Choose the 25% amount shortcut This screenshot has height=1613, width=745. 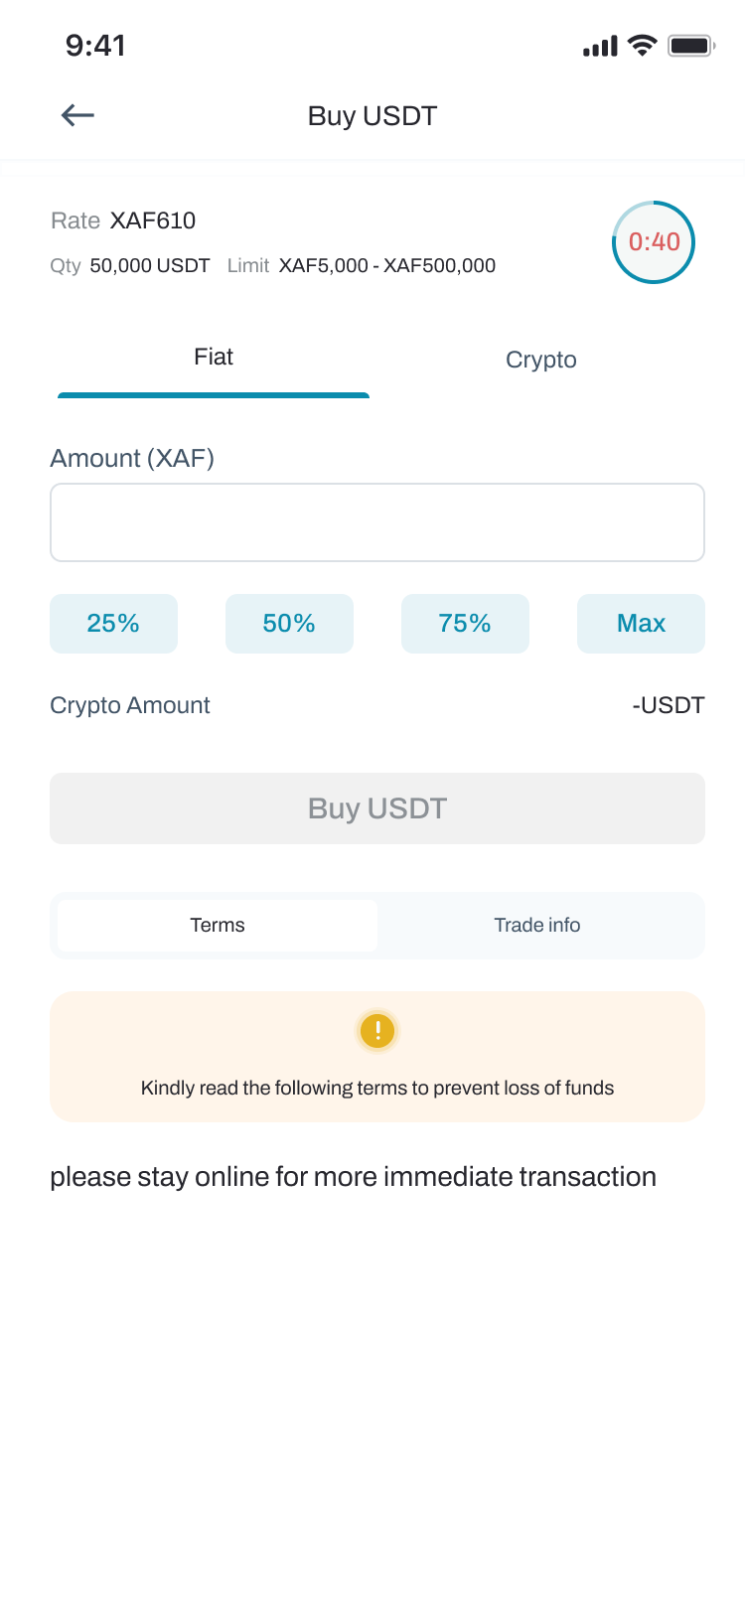(x=113, y=624)
